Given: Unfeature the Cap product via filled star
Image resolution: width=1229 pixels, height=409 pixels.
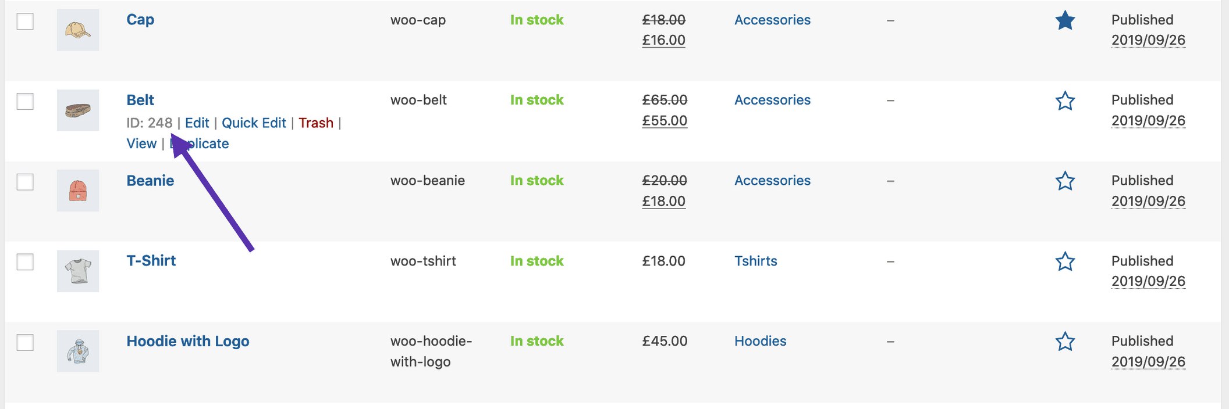Looking at the screenshot, I should 1065,21.
